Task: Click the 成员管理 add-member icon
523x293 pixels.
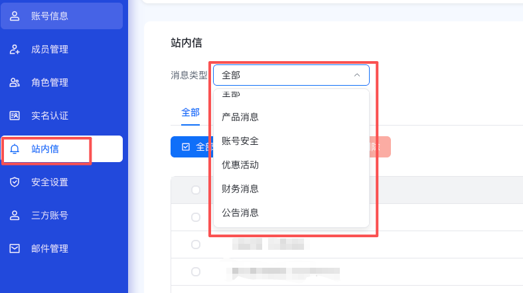Action: tap(15, 49)
